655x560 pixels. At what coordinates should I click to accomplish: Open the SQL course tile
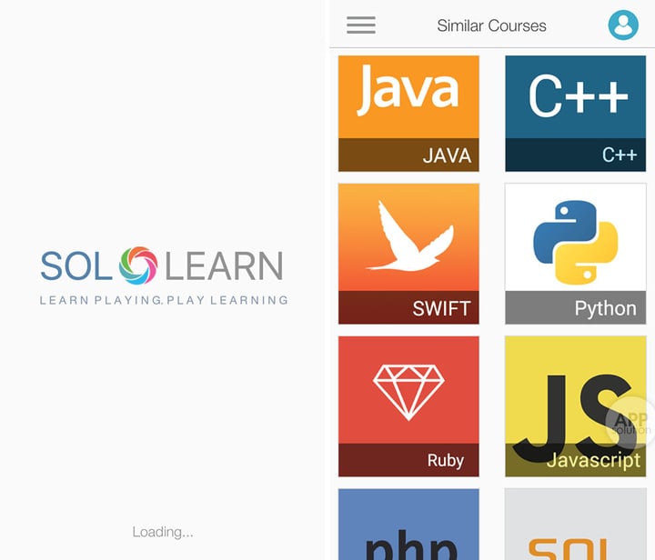(x=575, y=525)
